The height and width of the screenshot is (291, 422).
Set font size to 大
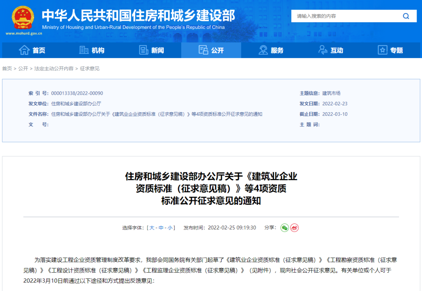(152, 228)
